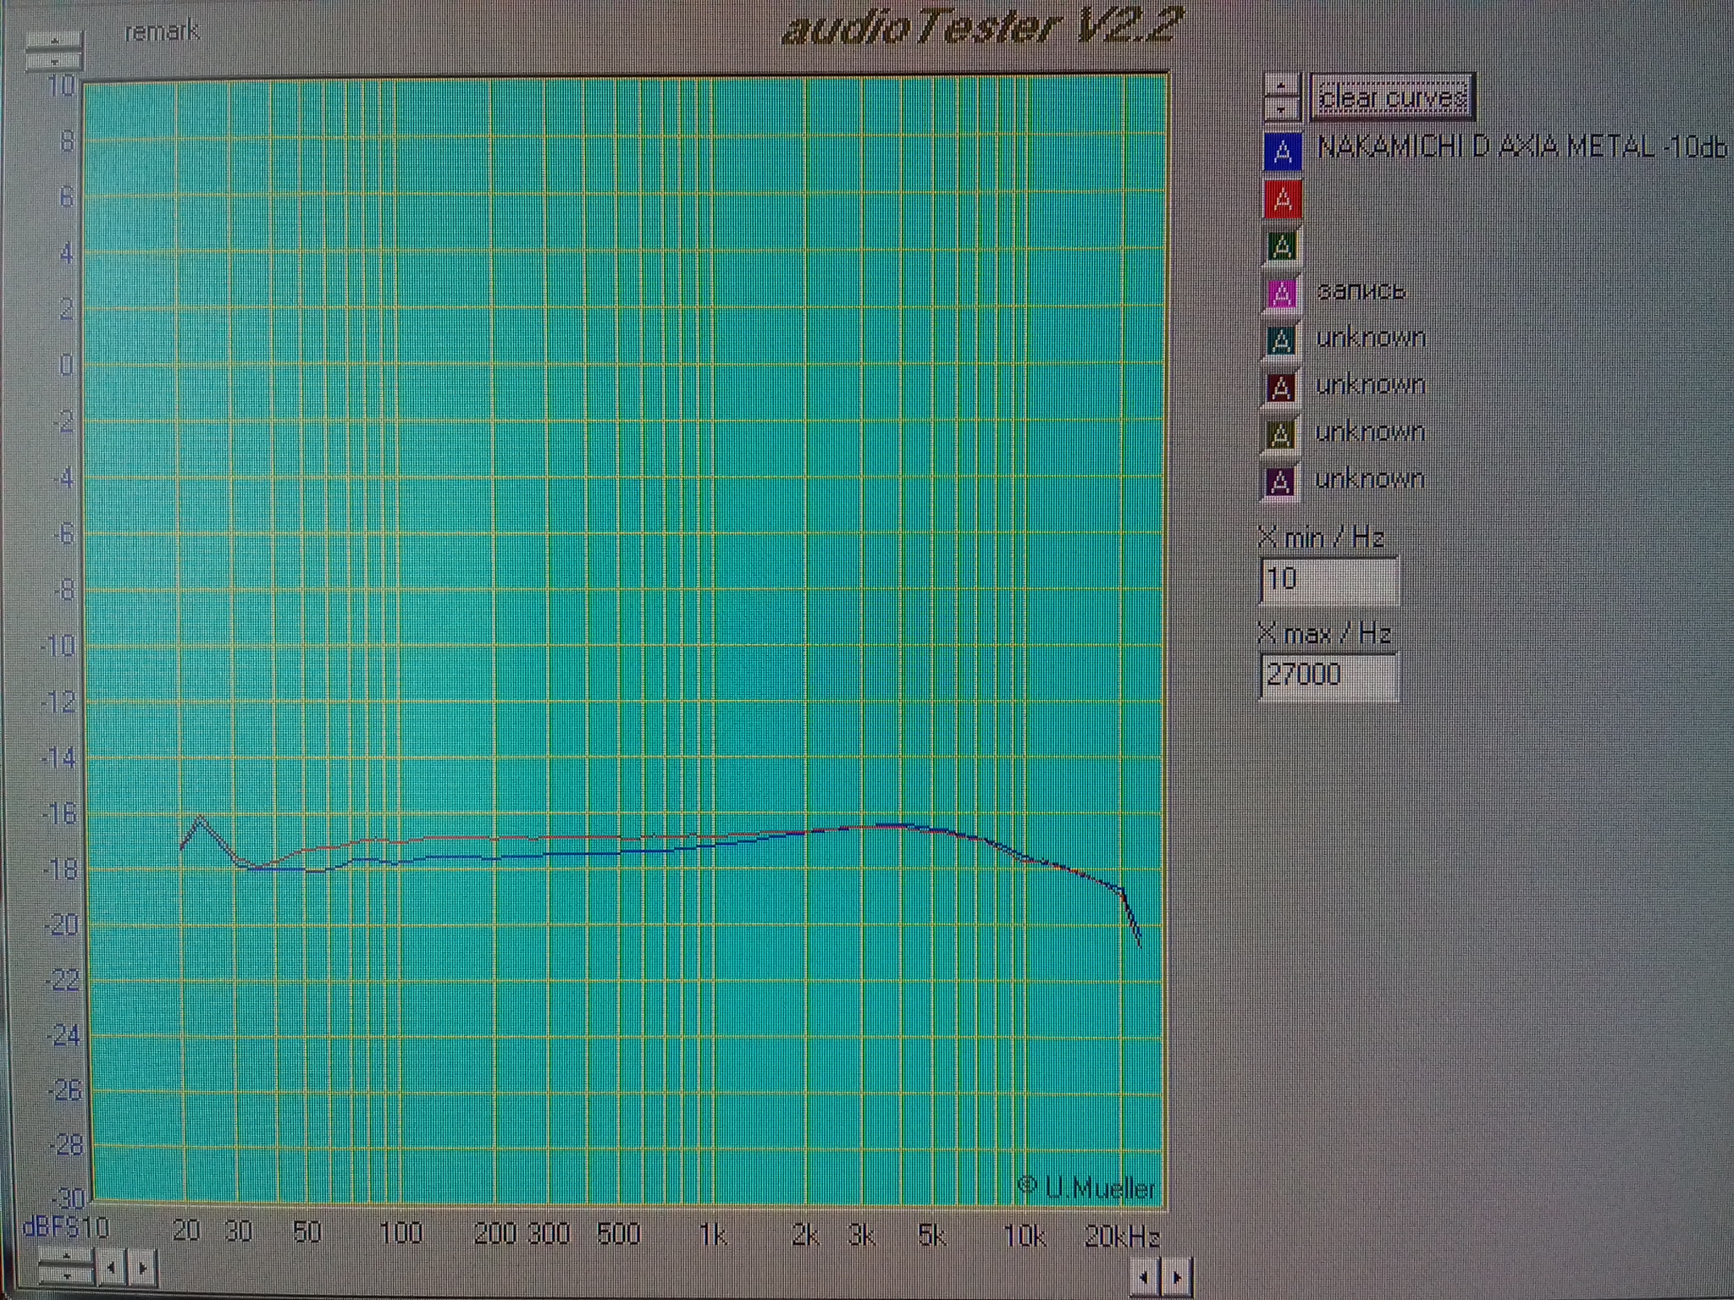The height and width of the screenshot is (1300, 1734).
Task: Select the teal curve A button, first unknown
Action: click(1281, 341)
